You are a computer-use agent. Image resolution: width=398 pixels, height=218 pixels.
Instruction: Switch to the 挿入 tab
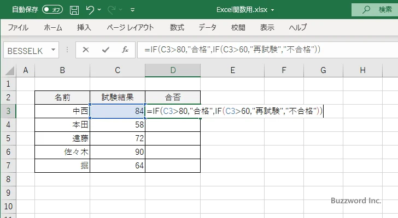coord(84,27)
